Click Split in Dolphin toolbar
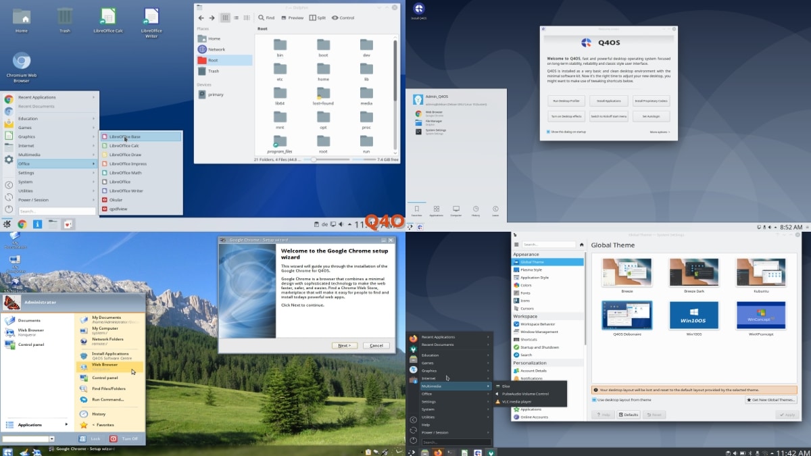Image resolution: width=811 pixels, height=456 pixels. click(x=317, y=18)
